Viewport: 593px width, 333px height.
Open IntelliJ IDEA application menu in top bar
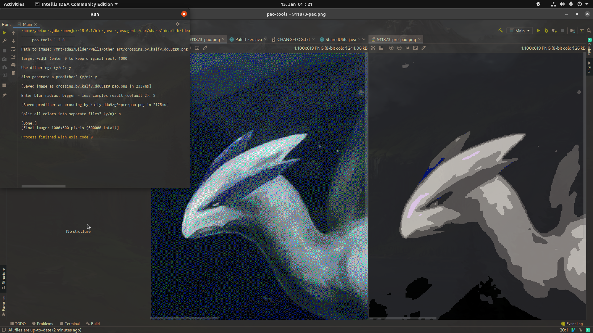coord(77,4)
